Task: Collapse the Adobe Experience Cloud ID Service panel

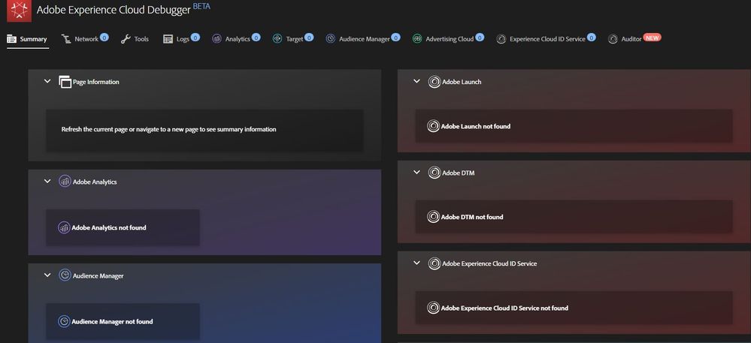Action: tap(416, 263)
